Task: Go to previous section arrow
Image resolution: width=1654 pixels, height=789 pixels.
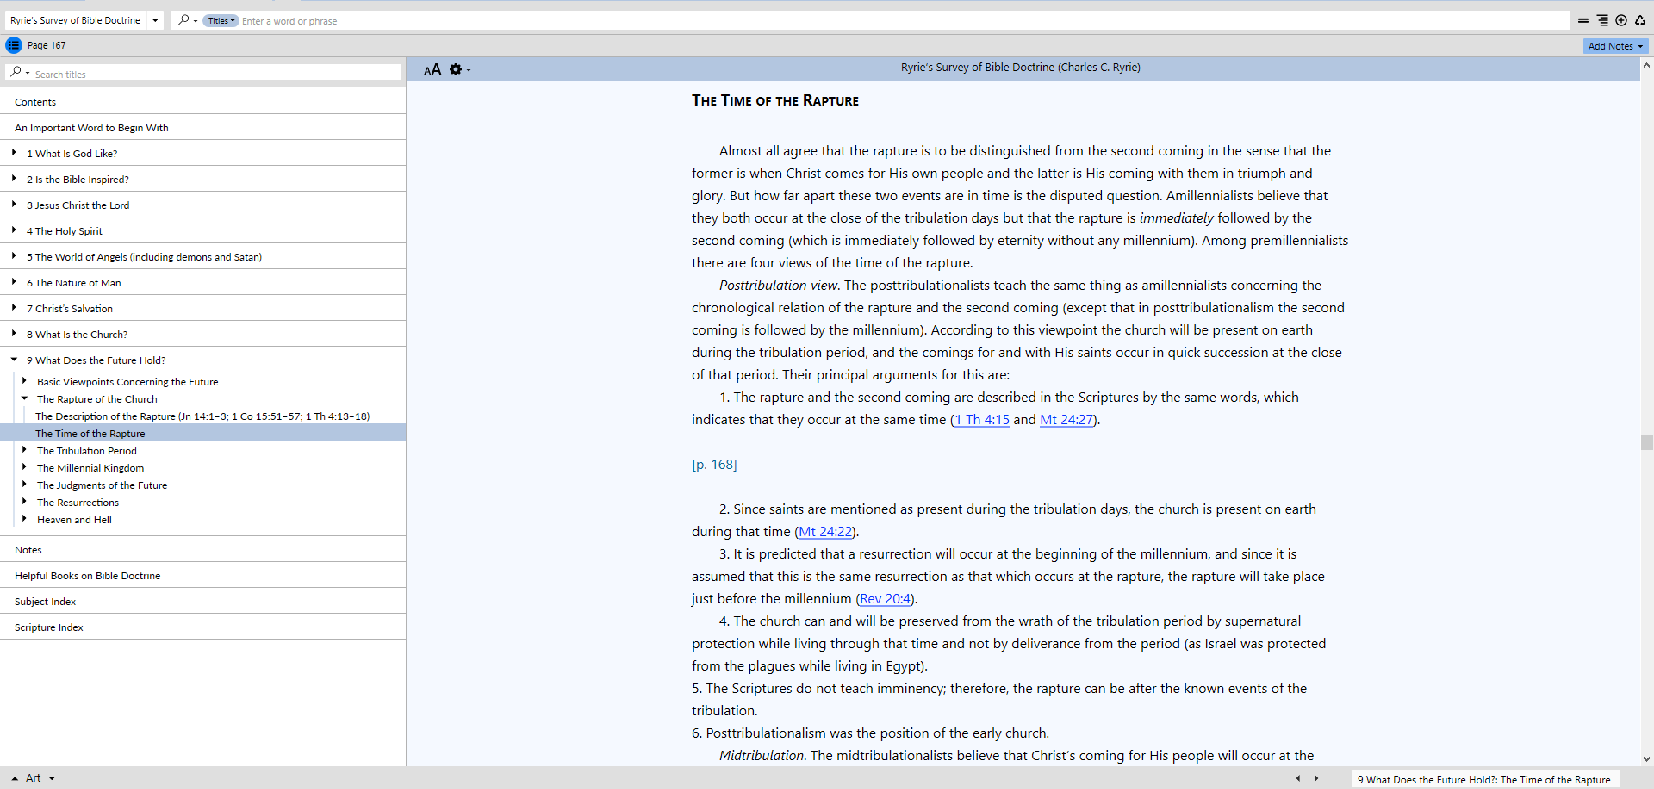Action: [1298, 778]
